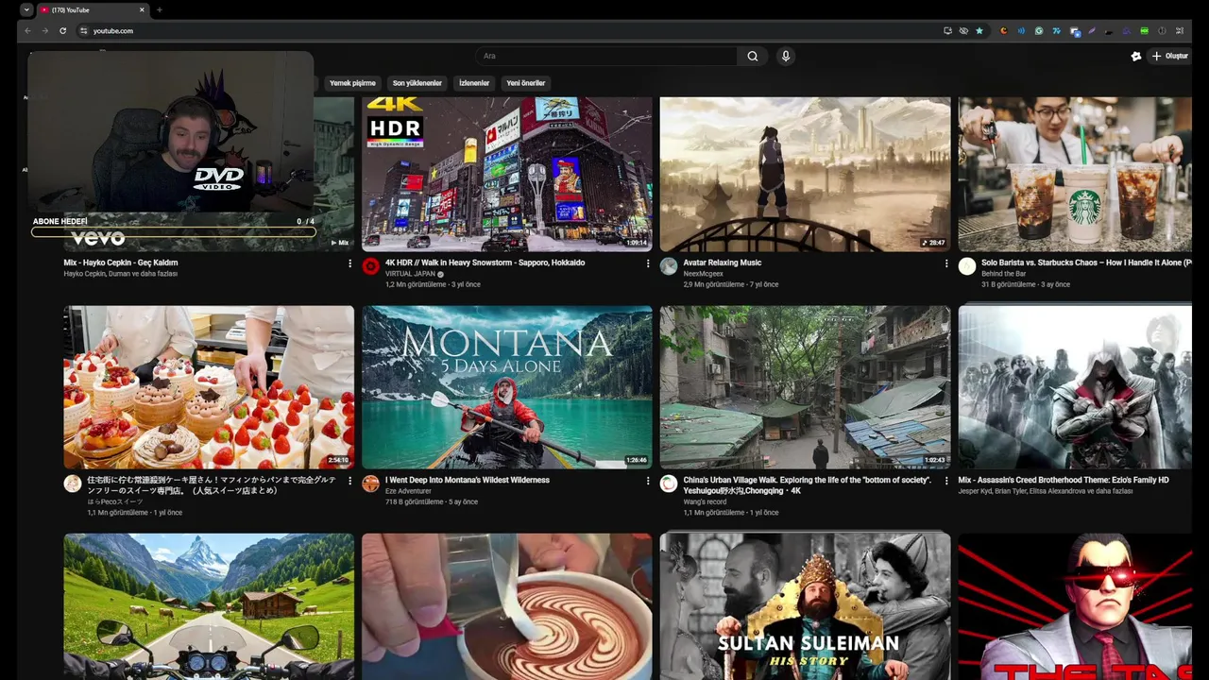The height and width of the screenshot is (680, 1209).
Task: Close the YouTube browser tab
Action: coord(142,9)
